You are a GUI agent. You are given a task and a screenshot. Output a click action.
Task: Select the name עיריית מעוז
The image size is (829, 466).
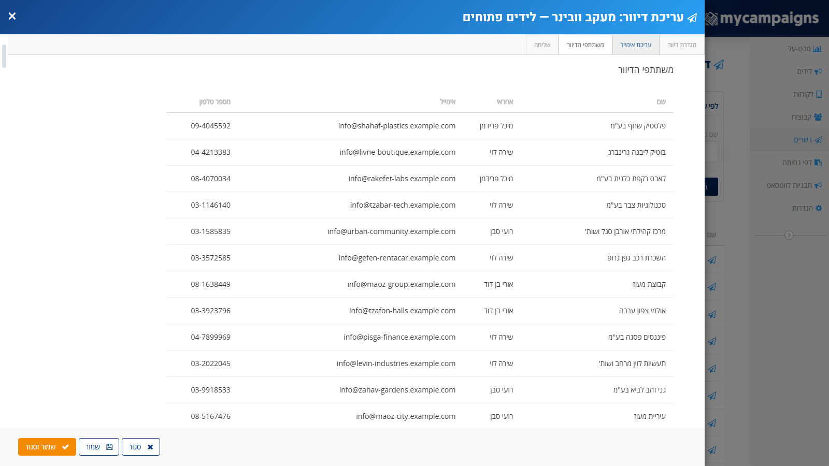tap(650, 416)
